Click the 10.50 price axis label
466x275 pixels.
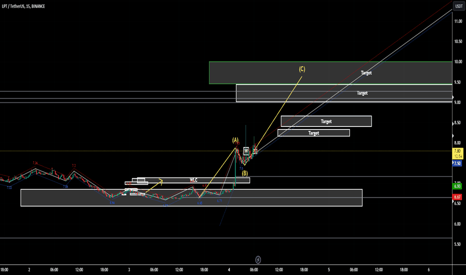(458, 41)
